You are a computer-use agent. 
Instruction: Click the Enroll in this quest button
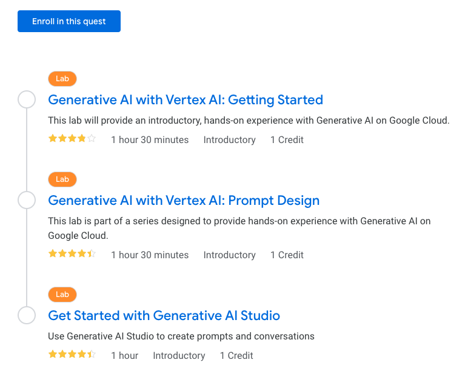coord(69,21)
